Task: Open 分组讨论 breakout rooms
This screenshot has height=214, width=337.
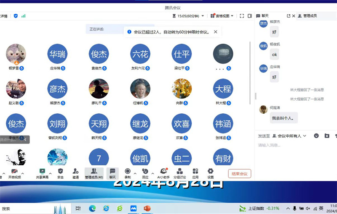Action: click(179, 173)
